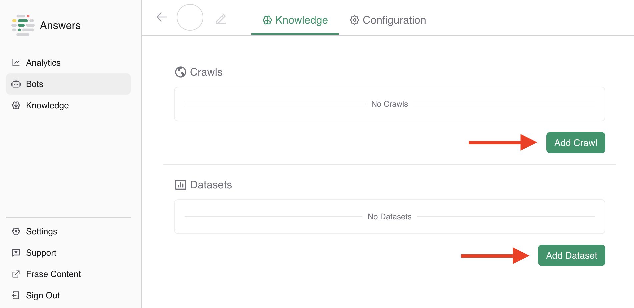Open the Configuration tab
Screen dimensions: 634x308
coord(388,20)
